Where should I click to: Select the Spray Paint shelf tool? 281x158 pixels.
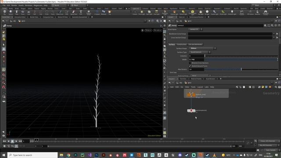point(74,12)
